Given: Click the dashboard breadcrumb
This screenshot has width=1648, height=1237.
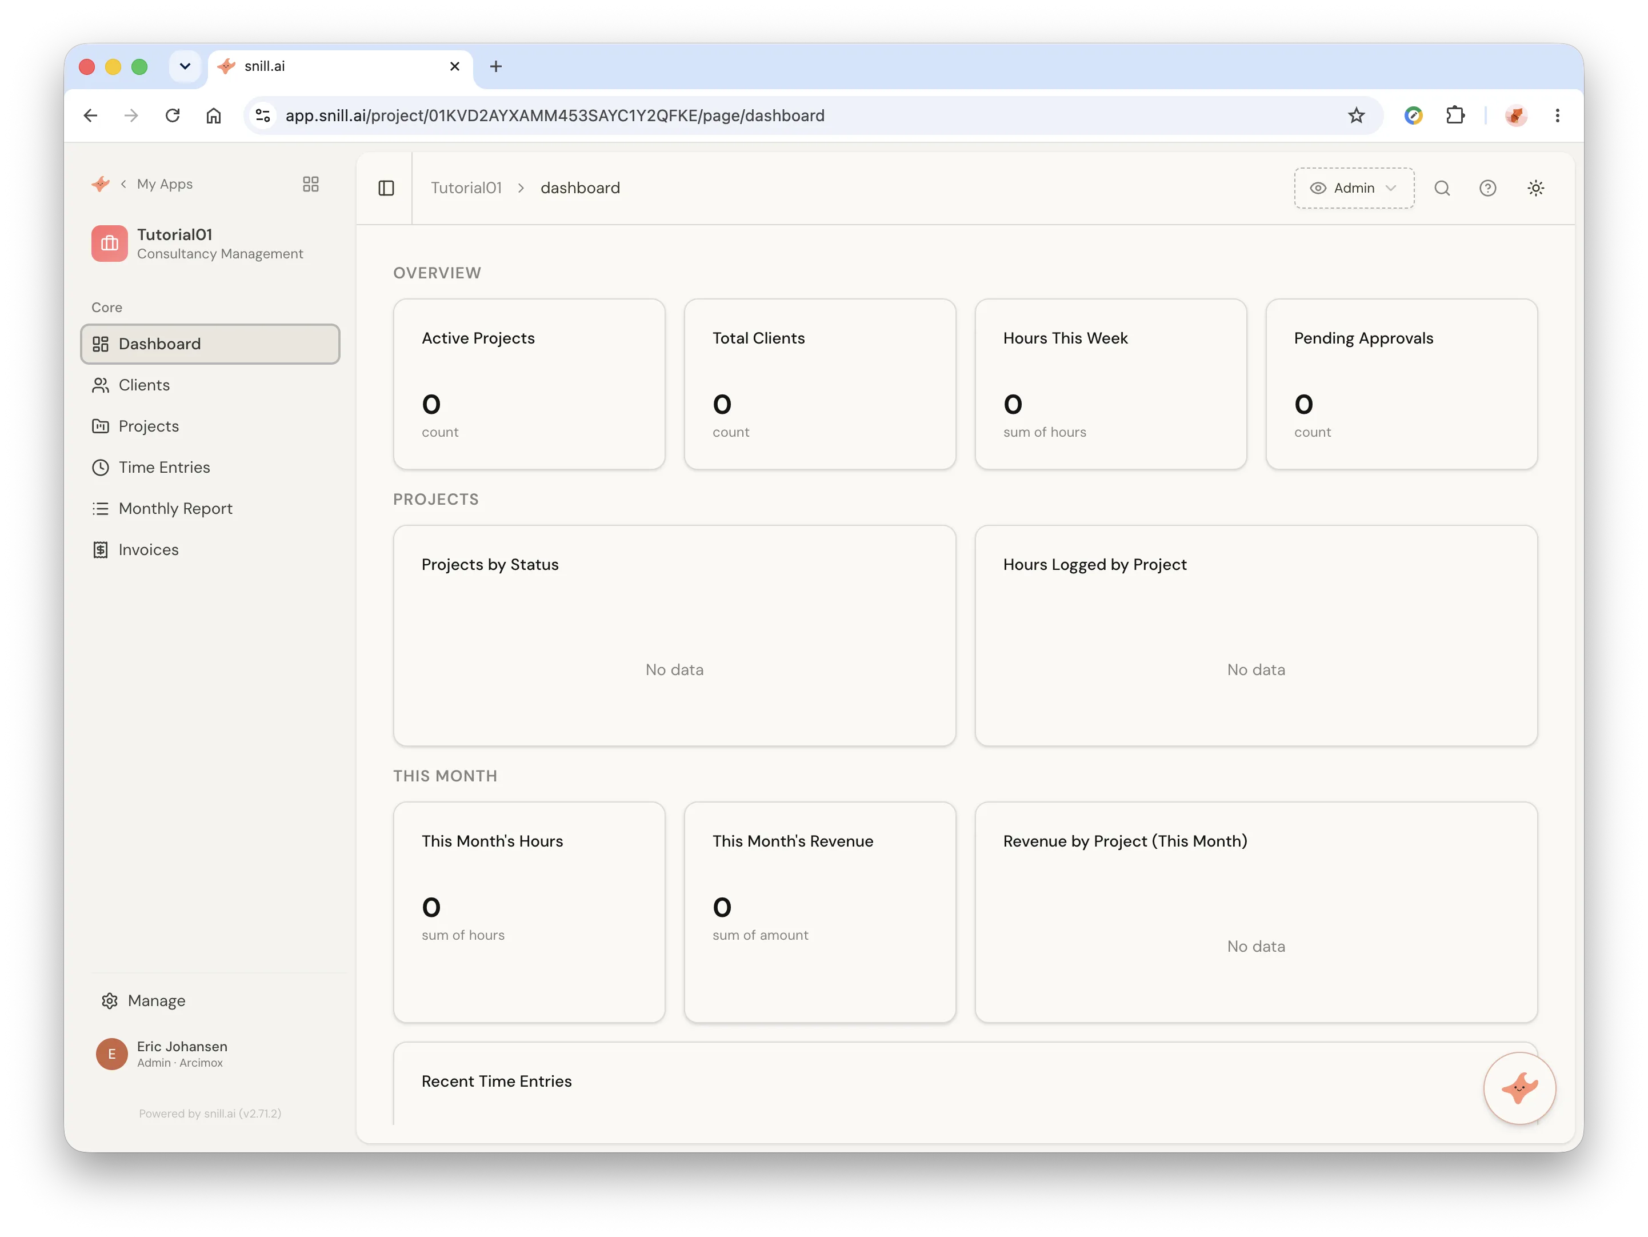Looking at the screenshot, I should pyautogui.click(x=581, y=188).
